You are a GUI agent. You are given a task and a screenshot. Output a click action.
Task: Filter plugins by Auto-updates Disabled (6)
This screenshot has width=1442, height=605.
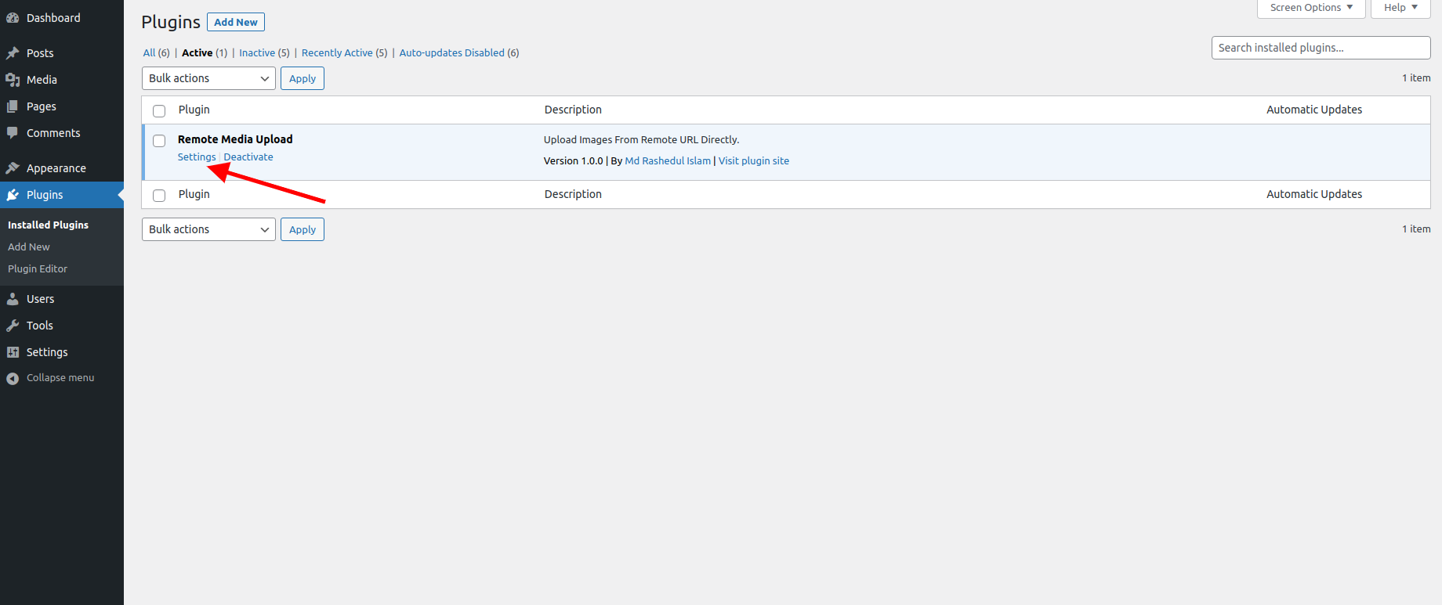pos(459,52)
